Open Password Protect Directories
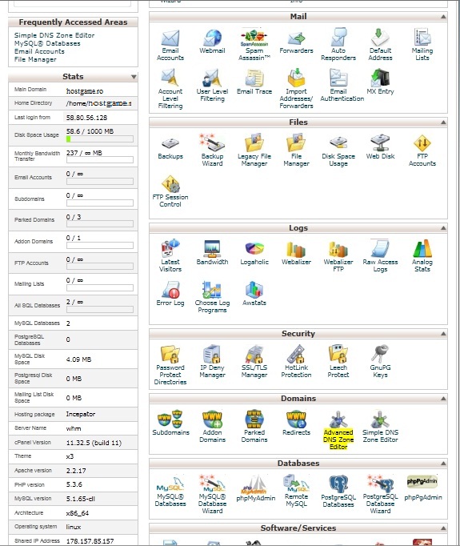 coord(170,365)
